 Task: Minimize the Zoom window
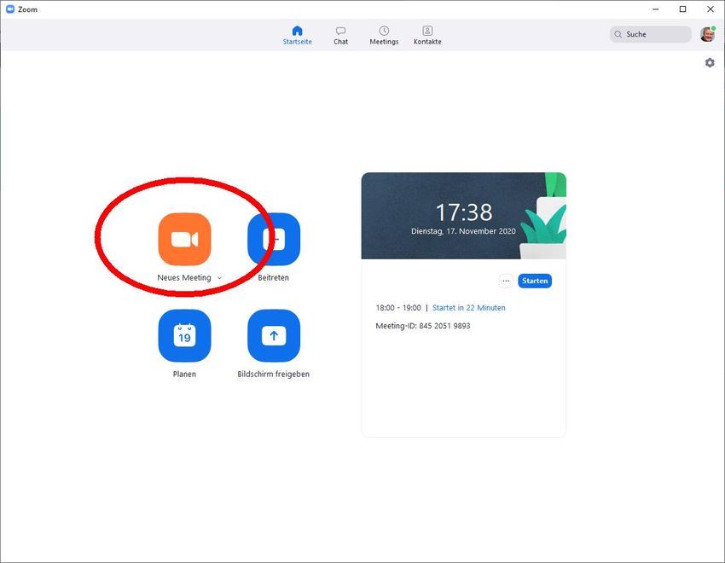(x=656, y=9)
